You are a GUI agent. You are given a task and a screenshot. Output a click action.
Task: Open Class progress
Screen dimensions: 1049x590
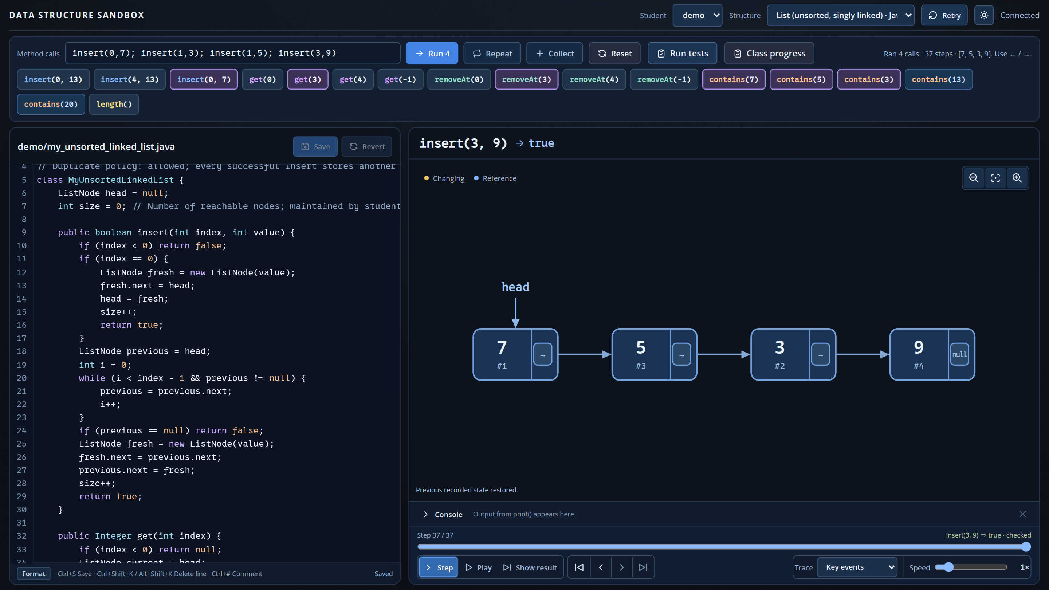click(769, 53)
